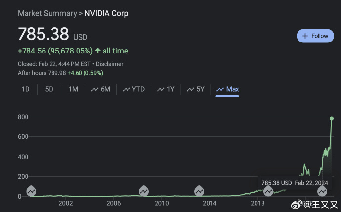Select the 1M chart range
Screen dimensions: 341x212
tap(73, 89)
